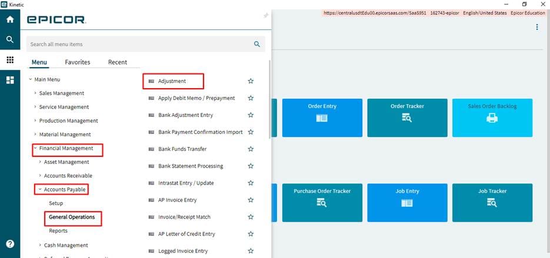Screen dimensions: 550x258
Task: Click the magnifier icon in menu search box
Action: tap(257, 44)
